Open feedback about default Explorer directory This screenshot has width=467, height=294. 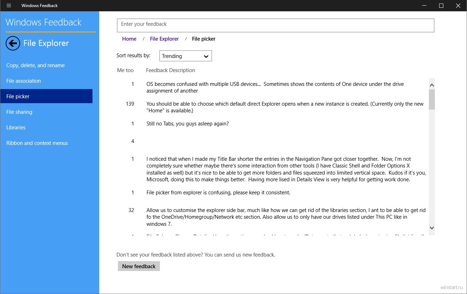(x=285, y=107)
